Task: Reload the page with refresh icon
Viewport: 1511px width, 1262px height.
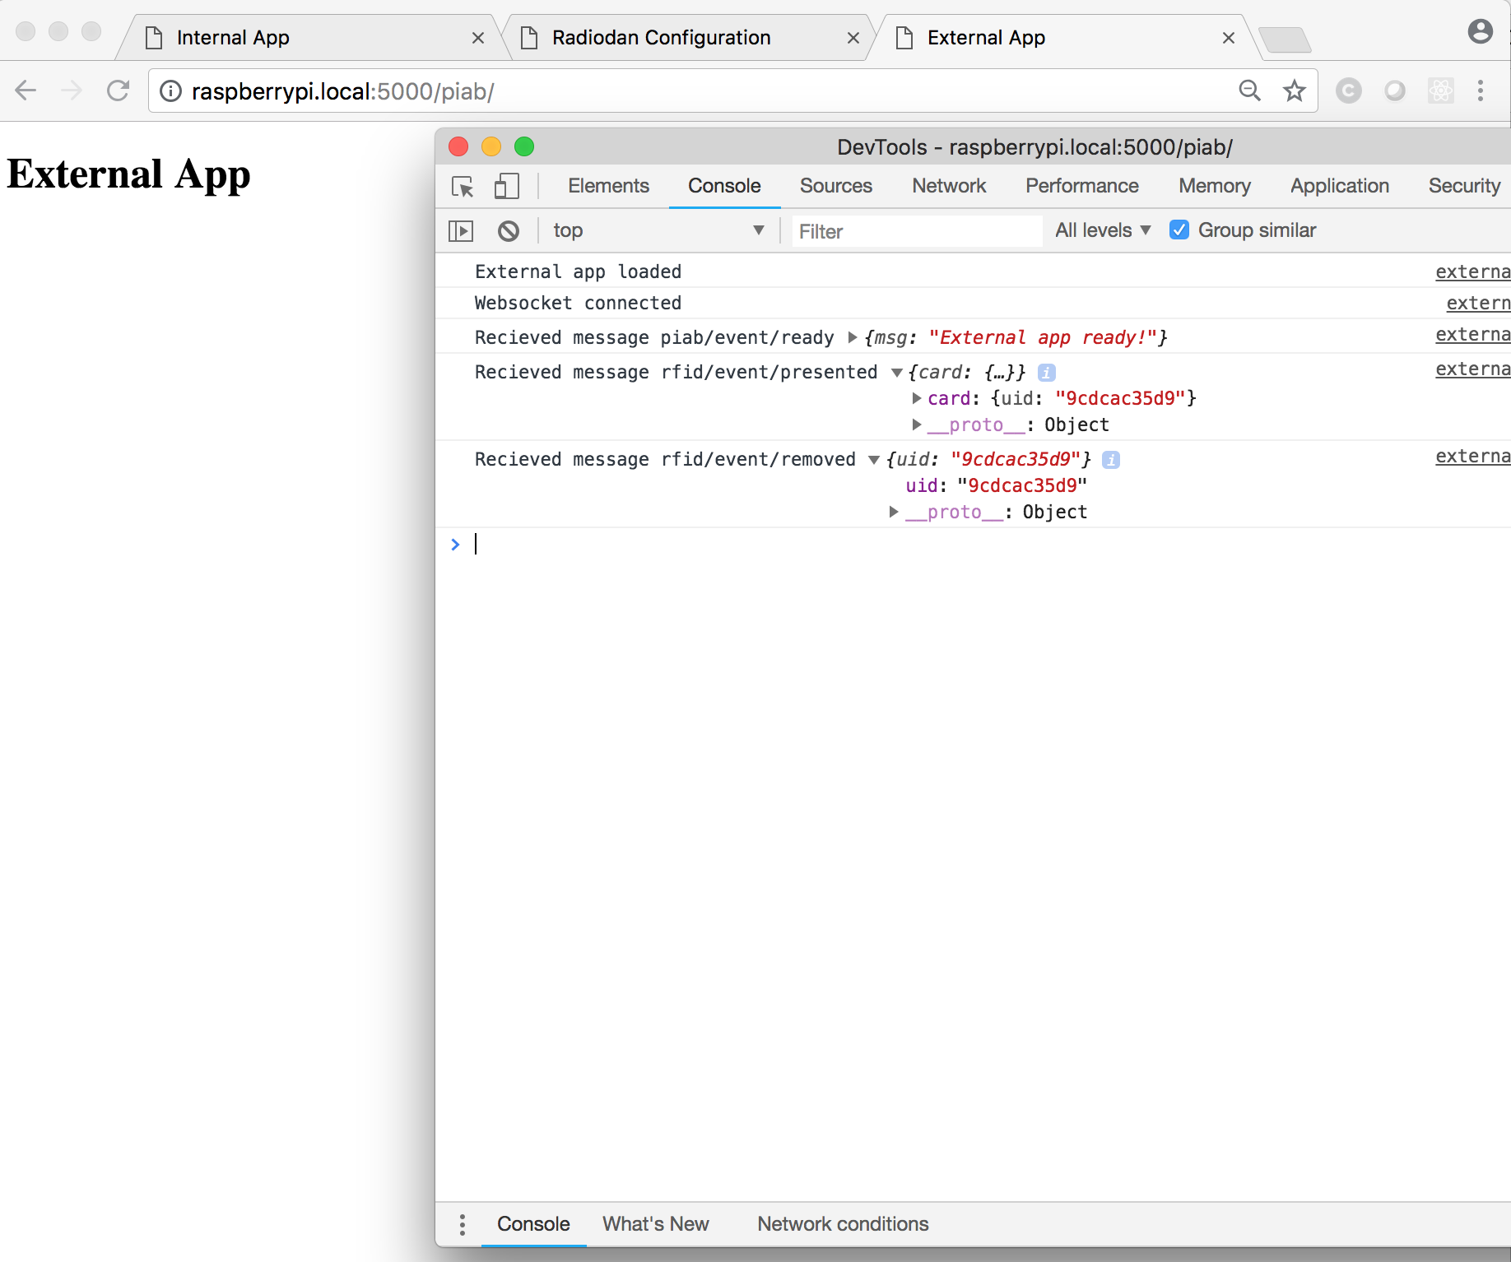Action: pos(119,90)
